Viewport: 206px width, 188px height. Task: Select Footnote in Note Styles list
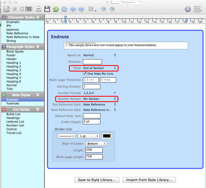[x=13, y=103]
